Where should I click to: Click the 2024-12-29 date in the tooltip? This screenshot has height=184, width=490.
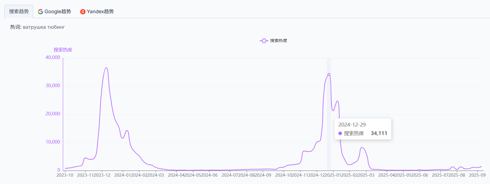[x=352, y=125]
